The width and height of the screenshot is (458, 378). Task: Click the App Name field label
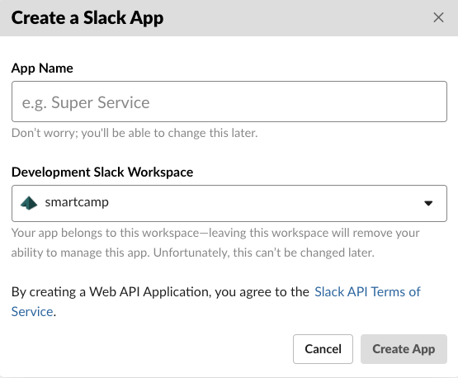(x=42, y=69)
